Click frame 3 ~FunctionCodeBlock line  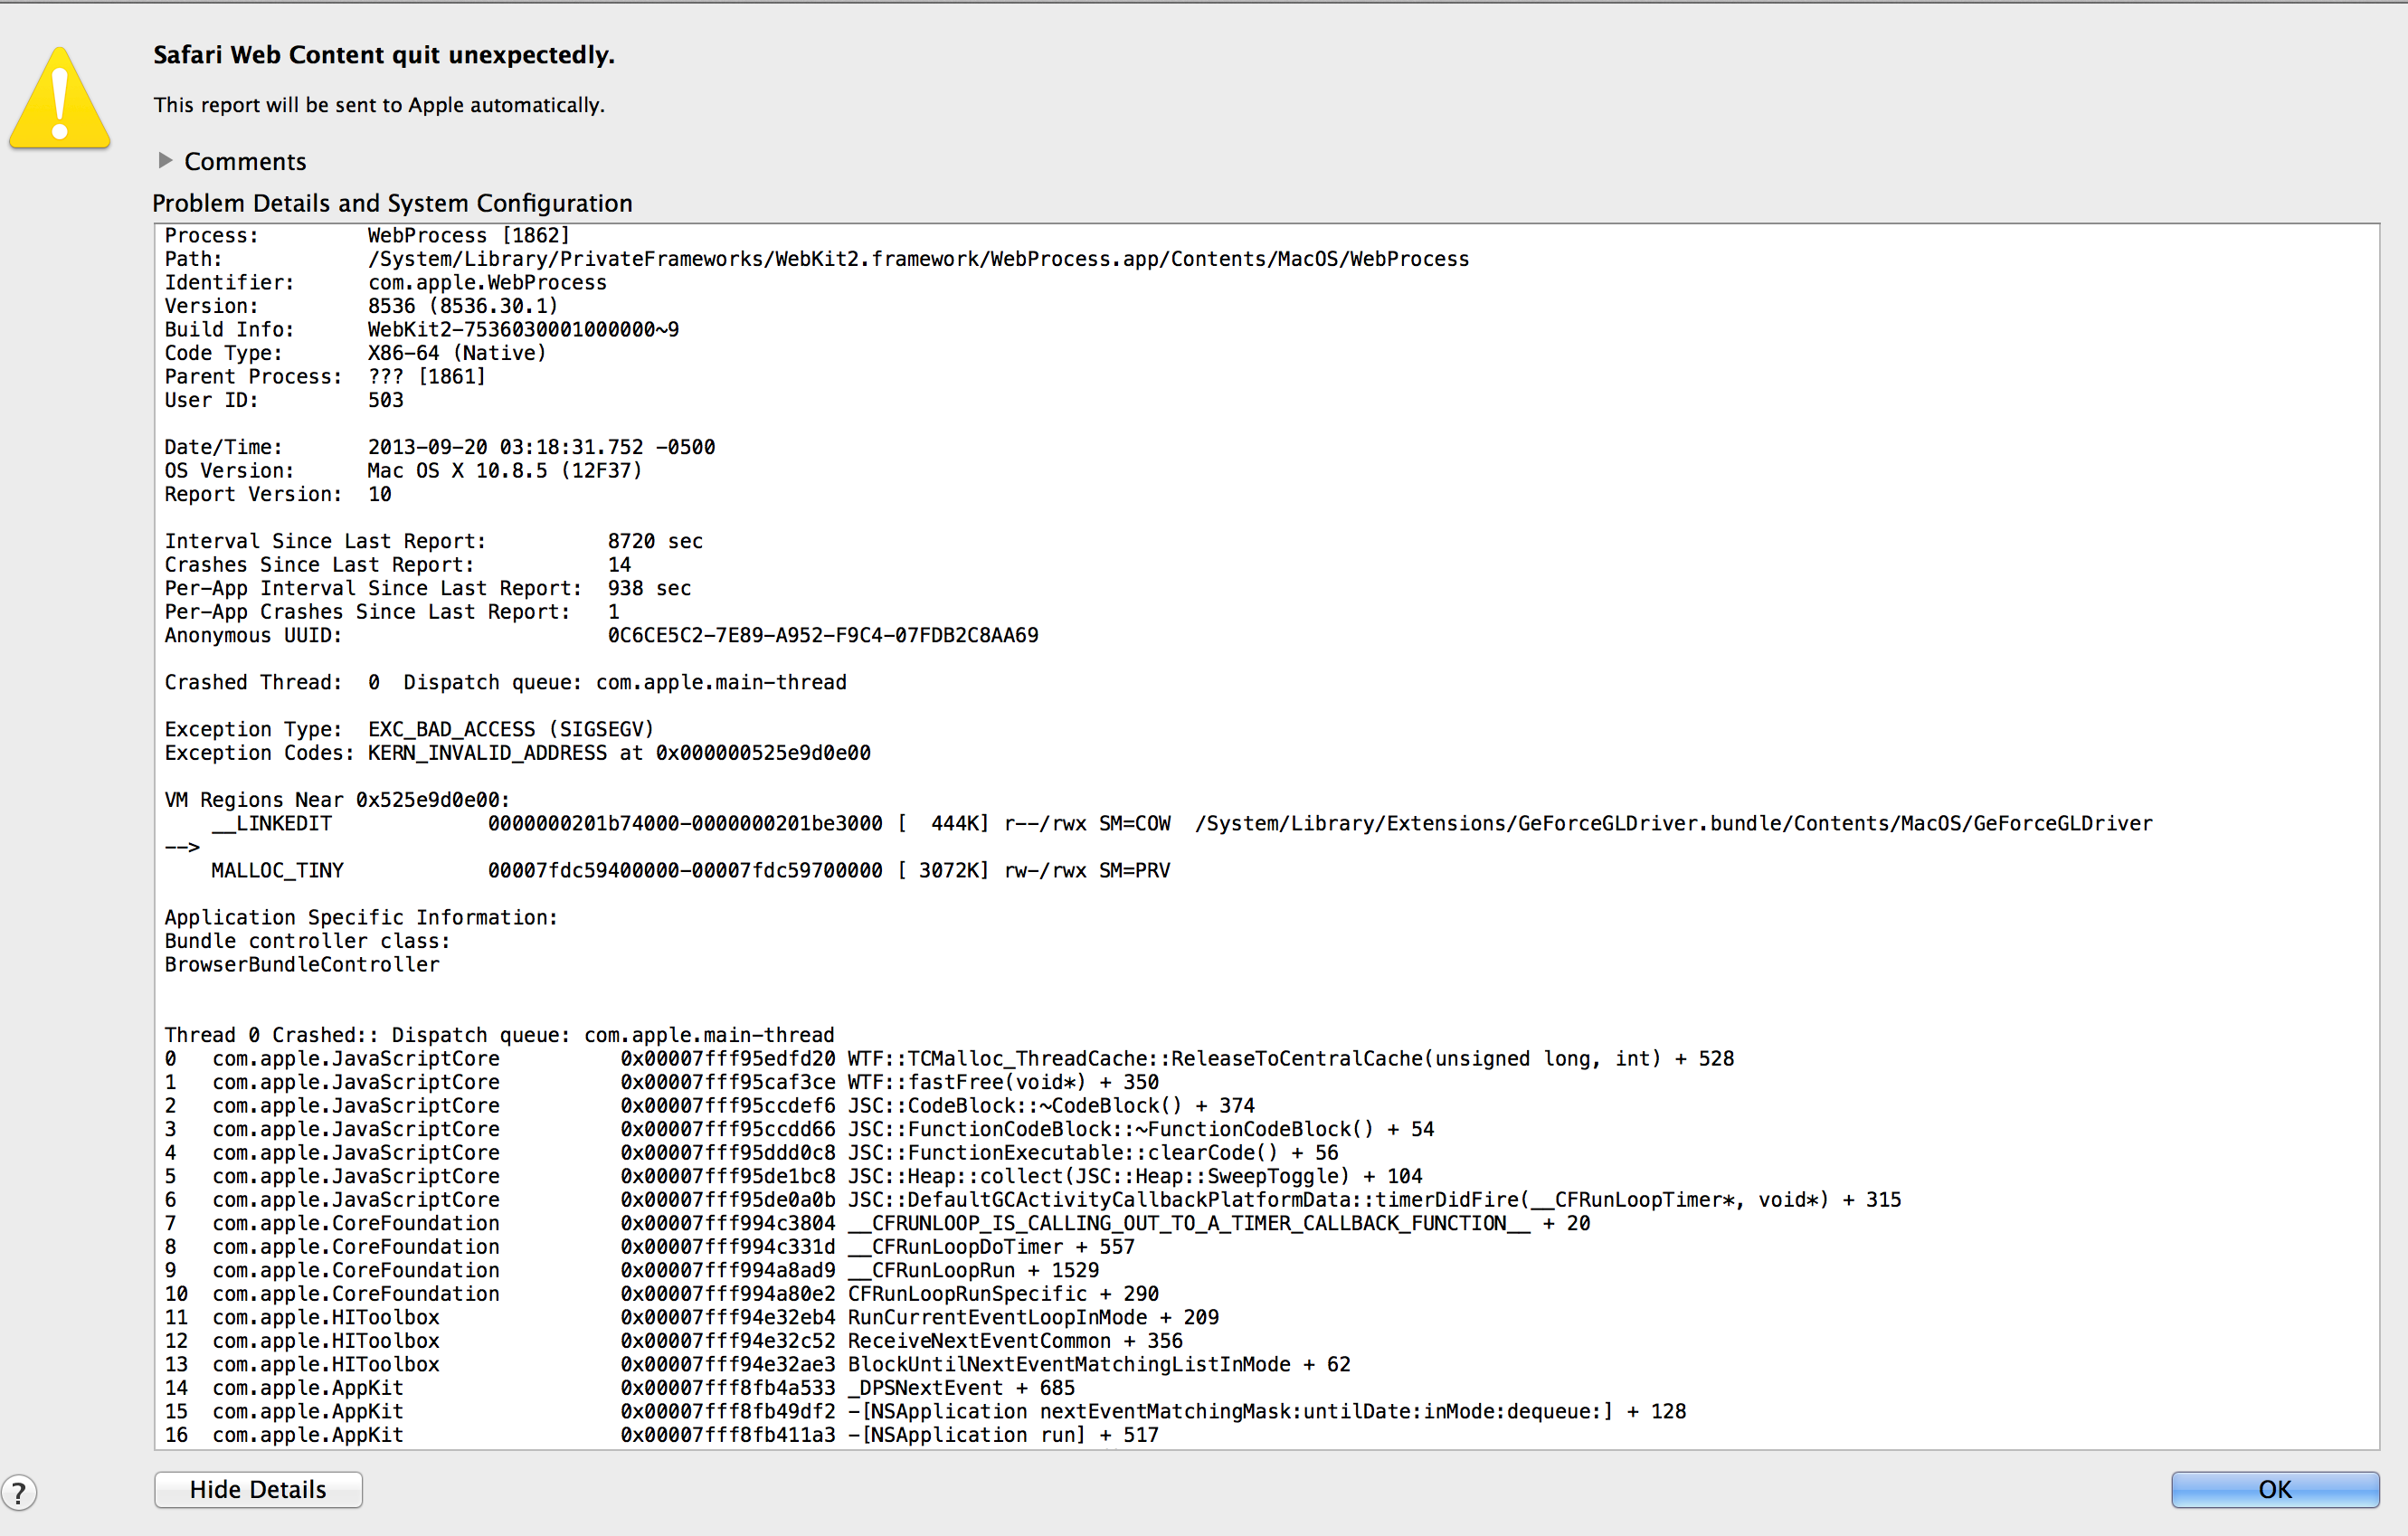800,1129
